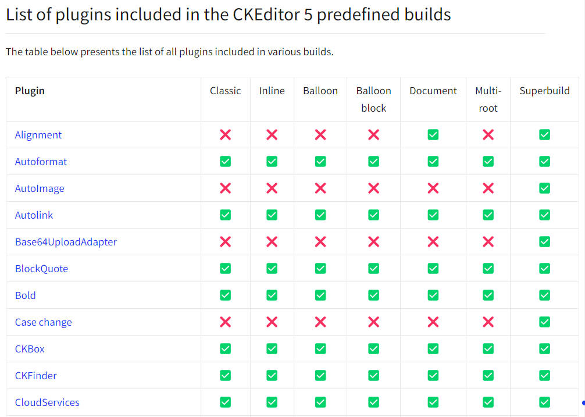Image resolution: width=585 pixels, height=417 pixels.
Task: Click the Plugin column header
Action: pyautogui.click(x=30, y=91)
